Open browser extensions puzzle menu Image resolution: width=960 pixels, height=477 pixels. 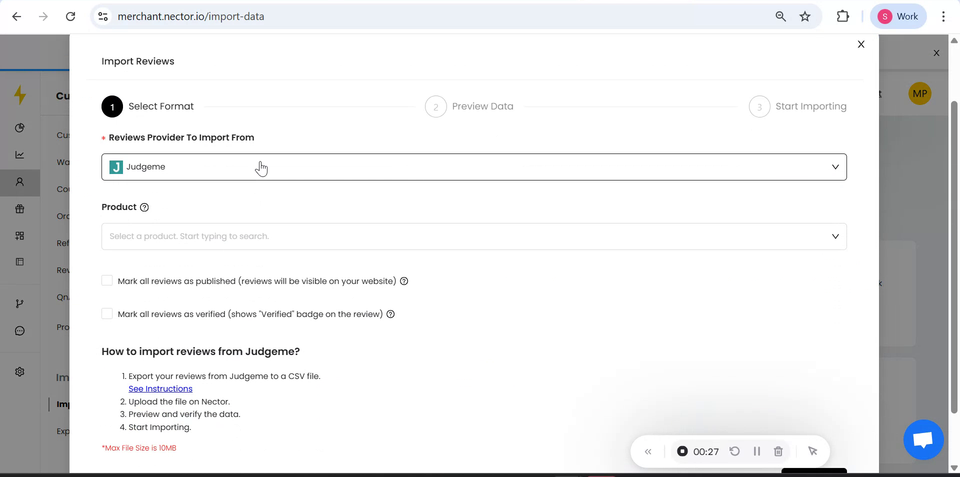(842, 16)
